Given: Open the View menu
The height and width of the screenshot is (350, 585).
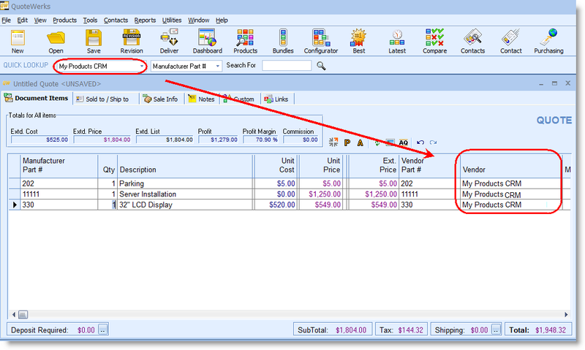Looking at the screenshot, I should tap(40, 20).
